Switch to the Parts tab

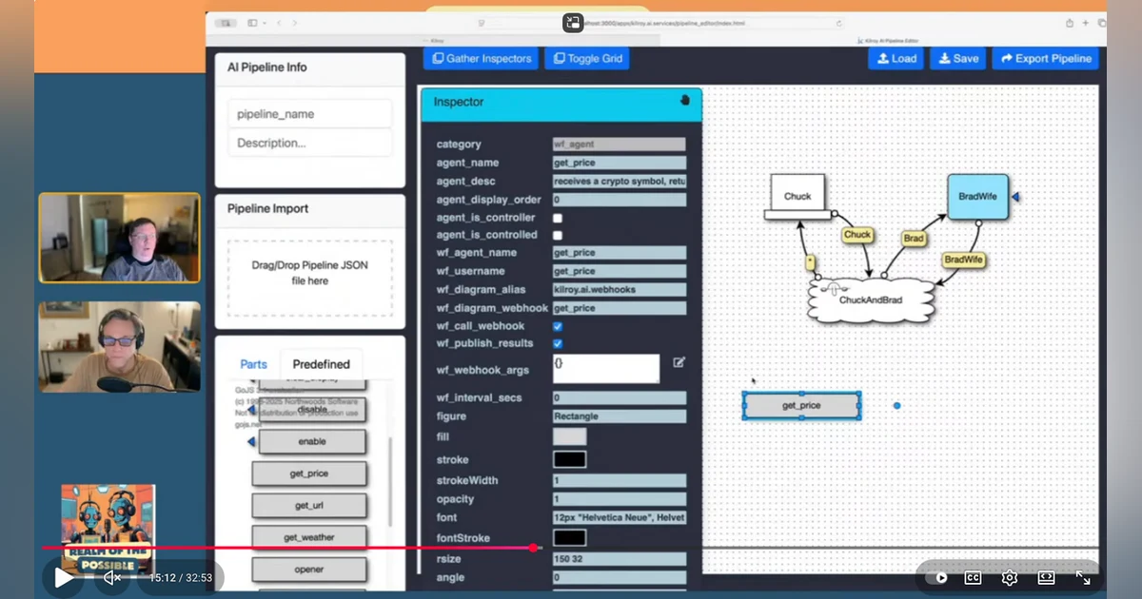pos(254,364)
